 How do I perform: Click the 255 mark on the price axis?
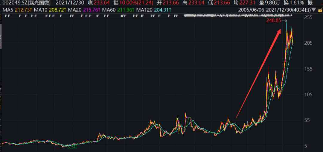pos(309,18)
